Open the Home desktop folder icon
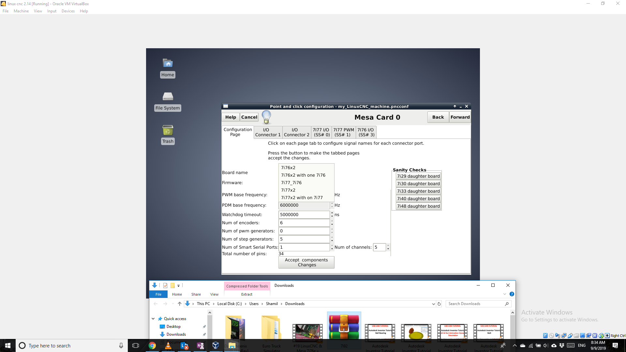This screenshot has width=626, height=352. pyautogui.click(x=168, y=63)
